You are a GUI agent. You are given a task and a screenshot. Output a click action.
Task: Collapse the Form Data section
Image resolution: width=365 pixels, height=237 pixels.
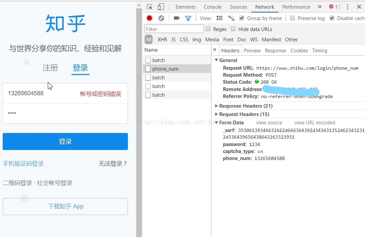click(x=216, y=122)
